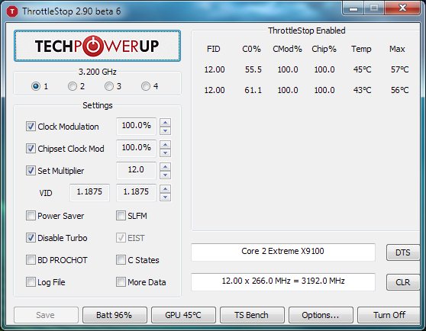Click the Turn Off button

tap(389, 315)
